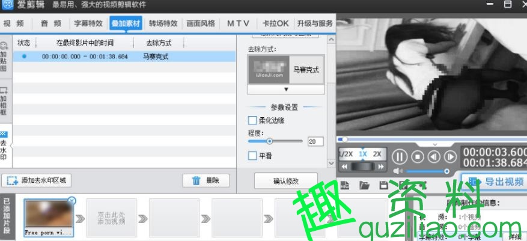Click the 马赛克式 removal style preview
Image resolution: width=527 pixels, height=241 pixels.
point(268,70)
